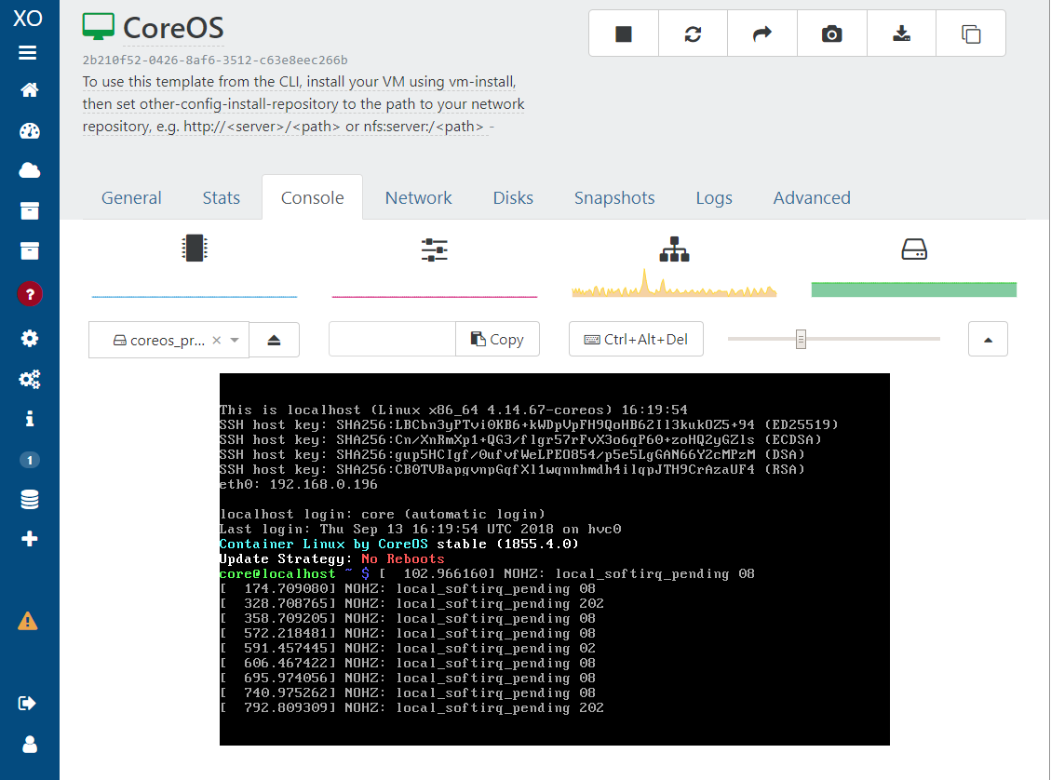Open the second archive box sidebar icon
1051x780 pixels.
point(29,250)
